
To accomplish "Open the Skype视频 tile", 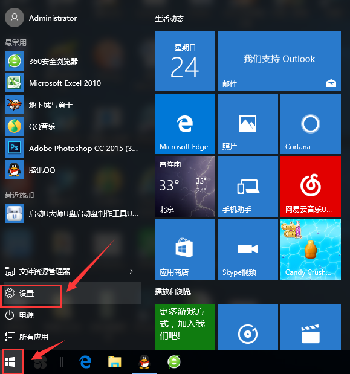I will [x=248, y=250].
